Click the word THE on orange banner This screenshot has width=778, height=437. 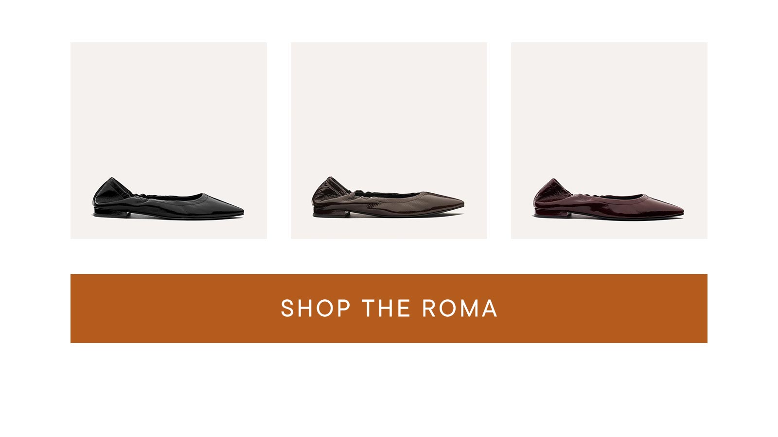[x=386, y=309]
